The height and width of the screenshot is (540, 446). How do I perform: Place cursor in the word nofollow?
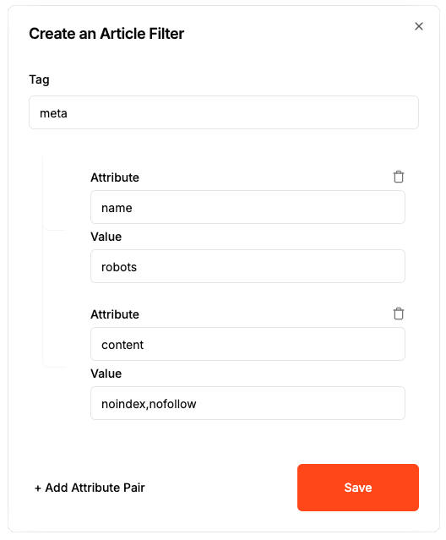pos(172,404)
